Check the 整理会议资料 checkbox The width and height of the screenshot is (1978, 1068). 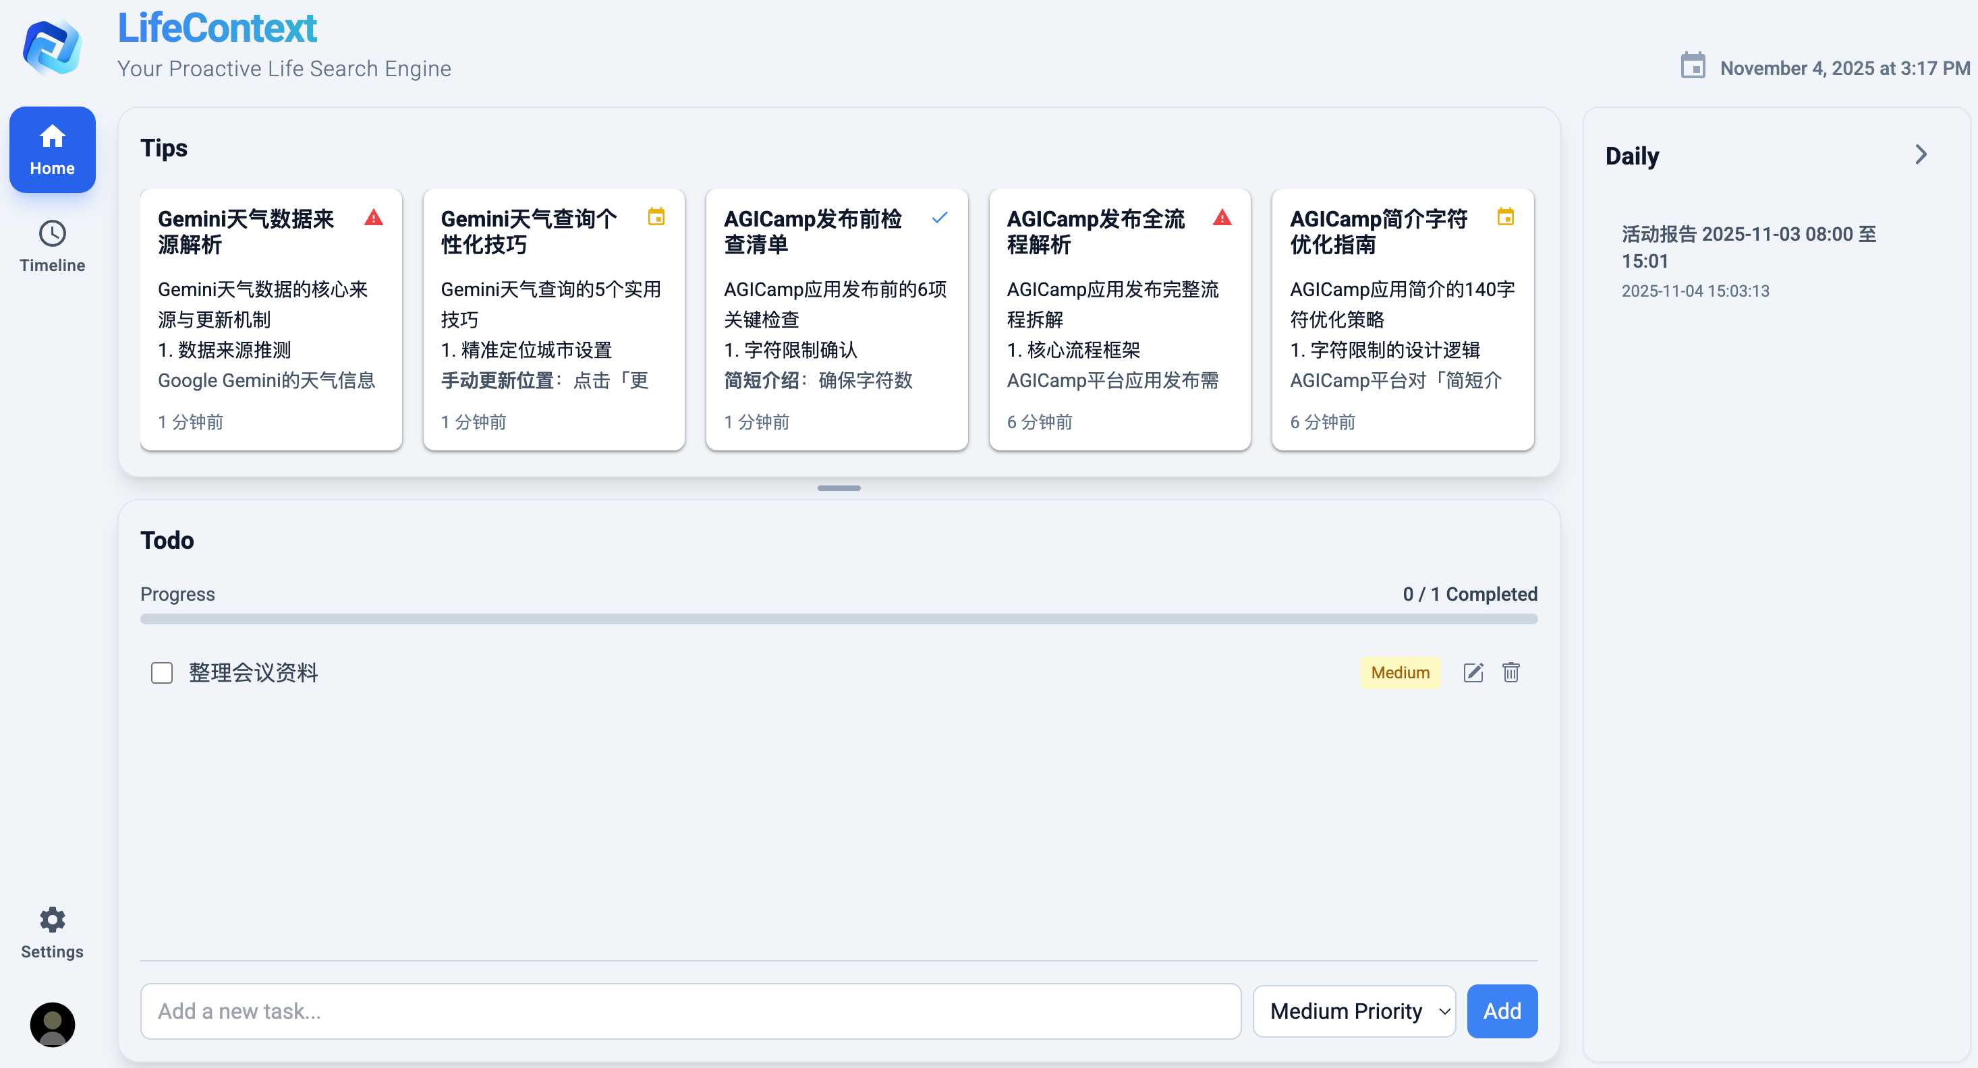click(161, 672)
